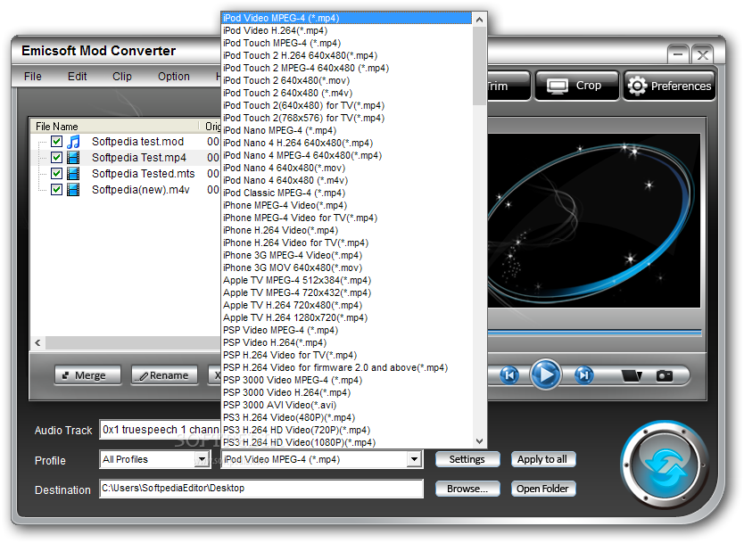Select iPod Video MPEG-4 (*.mp4) in list

tap(347, 18)
